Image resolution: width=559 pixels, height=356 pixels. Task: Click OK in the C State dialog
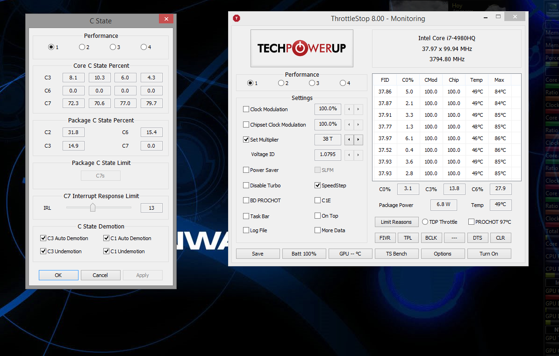[58, 275]
